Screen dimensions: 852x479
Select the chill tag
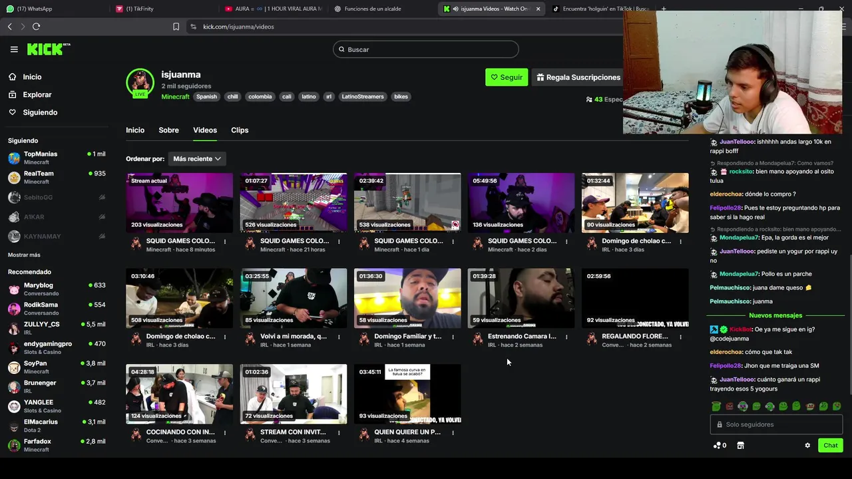(232, 96)
